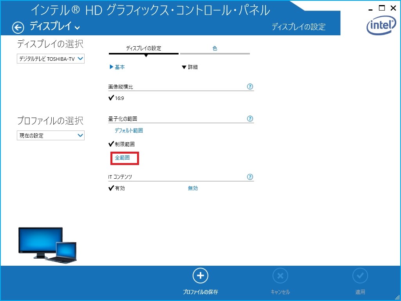Set IT コンテンツ to 有効
Image resolution: width=401 pixels, height=301 pixels.
coord(117,189)
